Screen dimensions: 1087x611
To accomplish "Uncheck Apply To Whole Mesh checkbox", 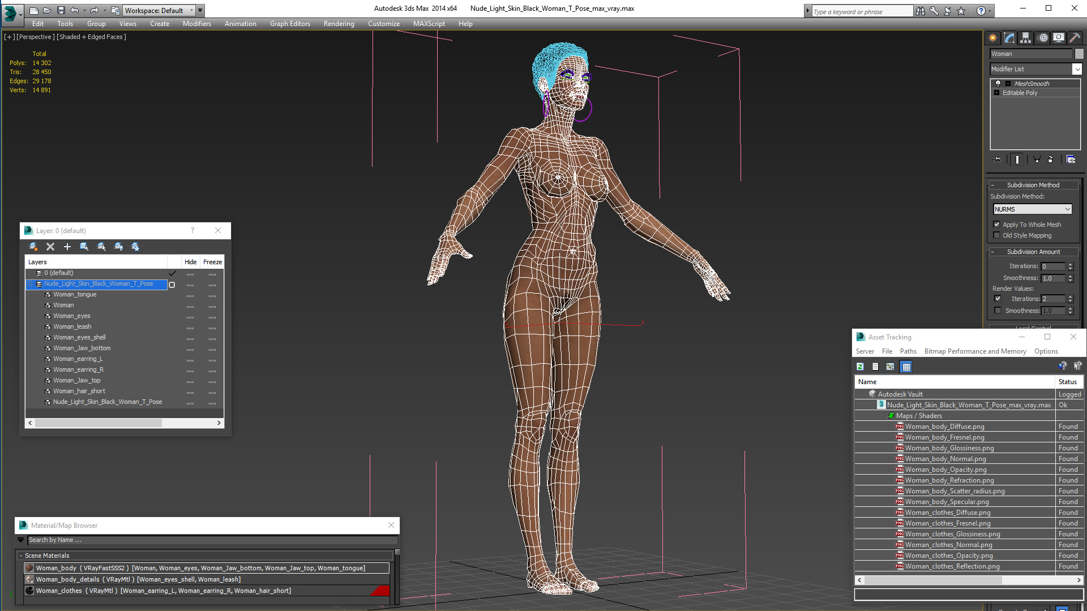I will [x=997, y=225].
